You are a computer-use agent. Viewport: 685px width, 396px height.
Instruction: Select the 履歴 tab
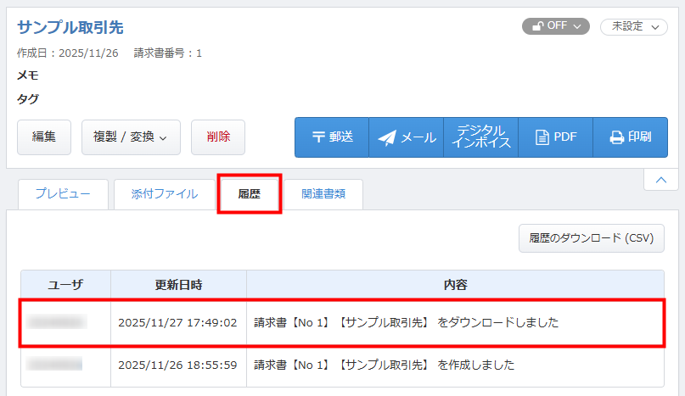coord(249,194)
